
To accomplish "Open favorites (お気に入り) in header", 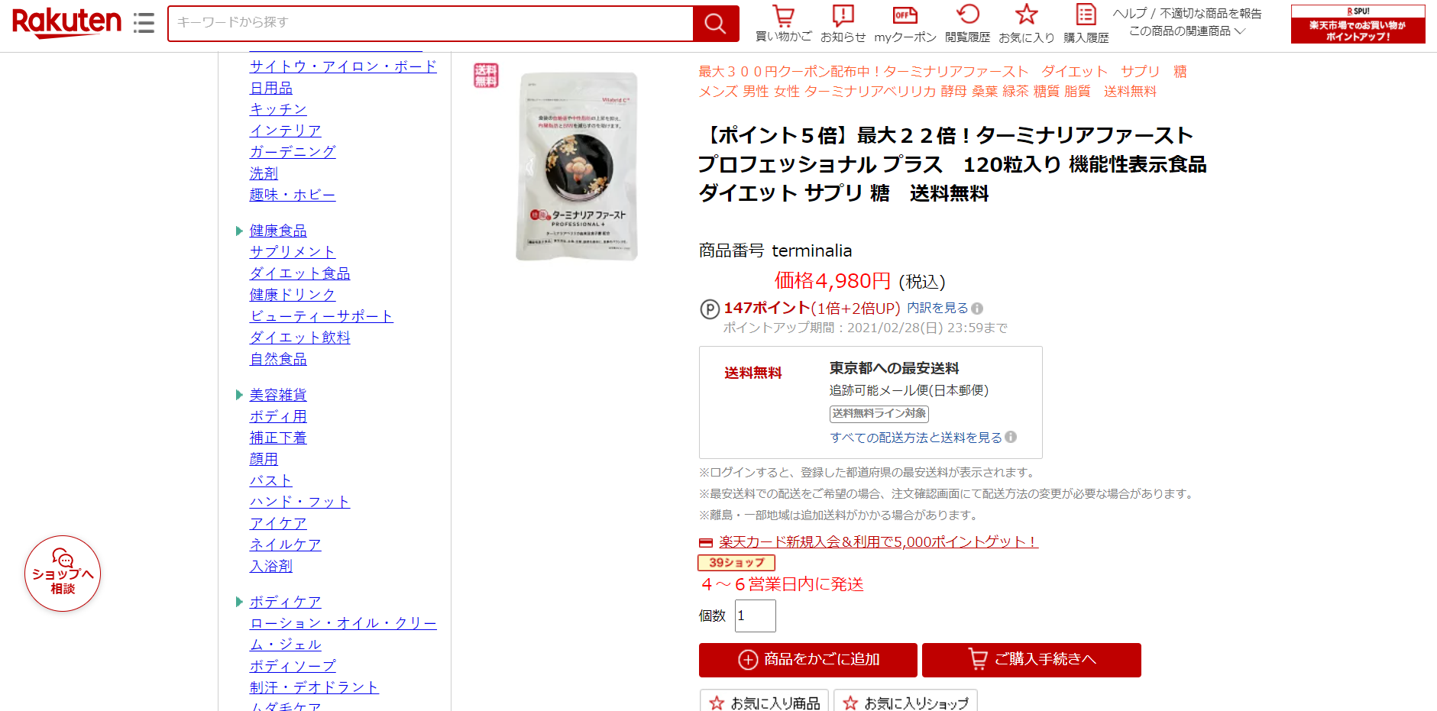I will pos(1026,23).
